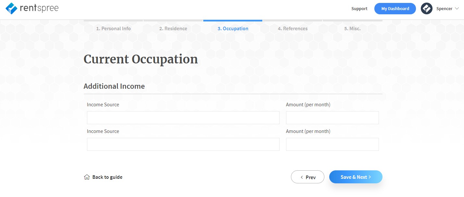Focus the second Income Source field
This screenshot has height=197, width=464.
183,144
